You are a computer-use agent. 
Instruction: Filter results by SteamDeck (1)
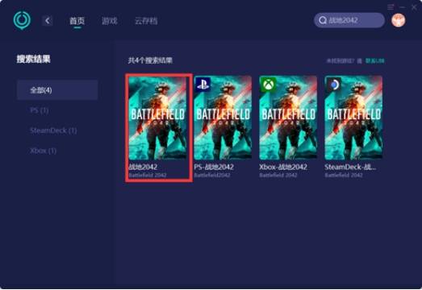click(x=53, y=130)
